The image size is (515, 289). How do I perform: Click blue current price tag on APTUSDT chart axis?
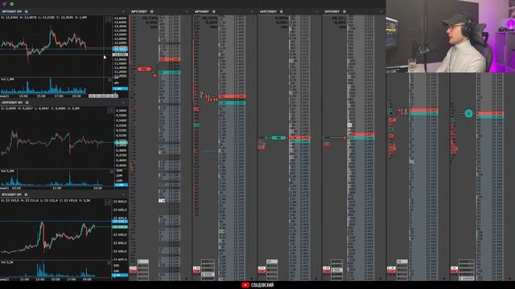click(120, 49)
